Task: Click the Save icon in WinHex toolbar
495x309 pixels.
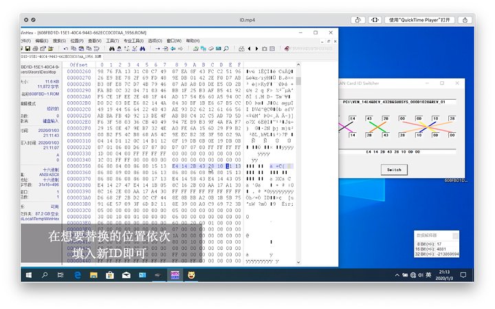Action: (27, 49)
